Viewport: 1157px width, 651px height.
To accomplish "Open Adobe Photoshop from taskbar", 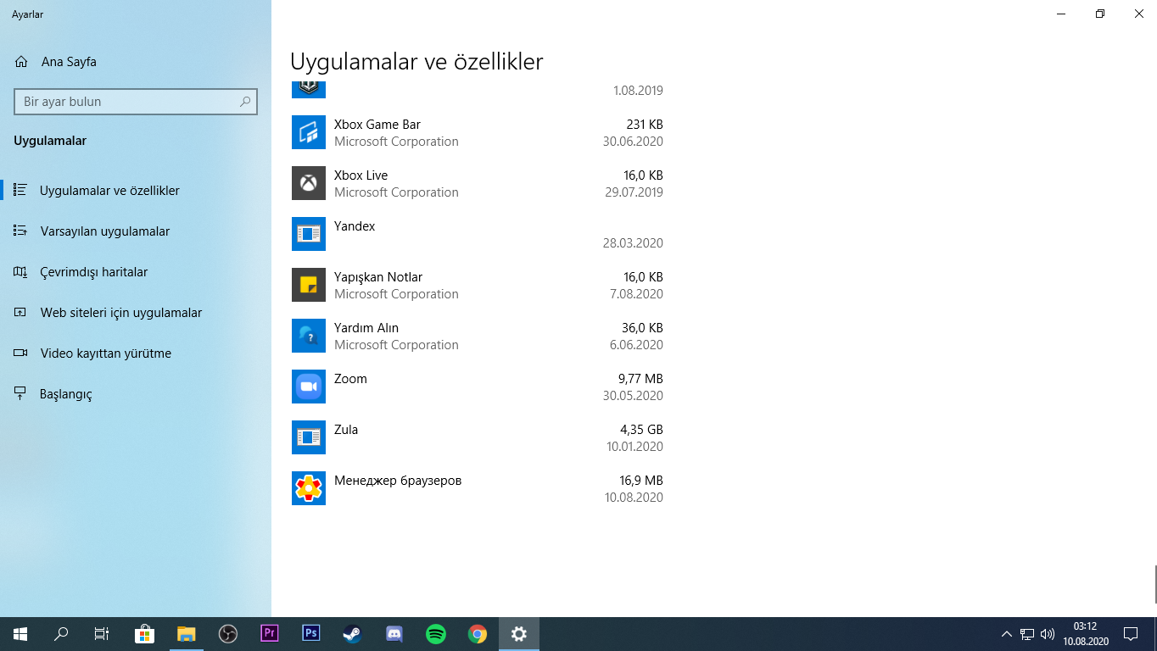I will (311, 634).
